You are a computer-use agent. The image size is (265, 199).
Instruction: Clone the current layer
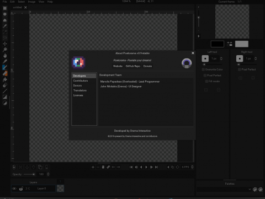click(x=40, y=167)
